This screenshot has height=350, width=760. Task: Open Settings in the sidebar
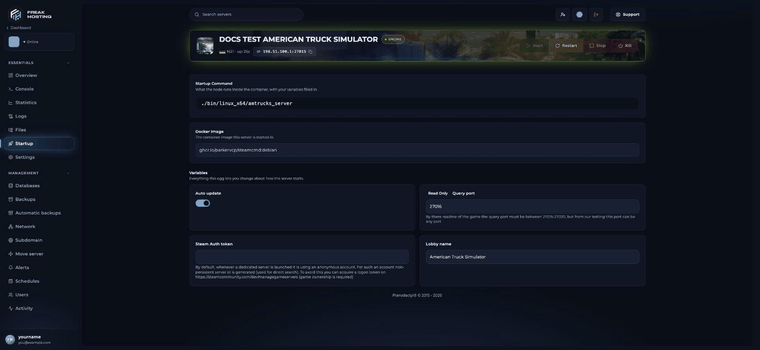pos(39,157)
